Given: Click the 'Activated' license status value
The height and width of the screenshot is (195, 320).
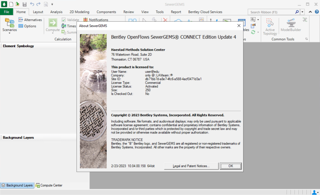Looking at the screenshot, I should tap(151, 86).
